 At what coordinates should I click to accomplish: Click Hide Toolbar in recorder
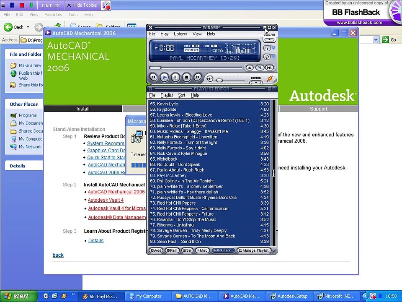pyautogui.click(x=82, y=5)
